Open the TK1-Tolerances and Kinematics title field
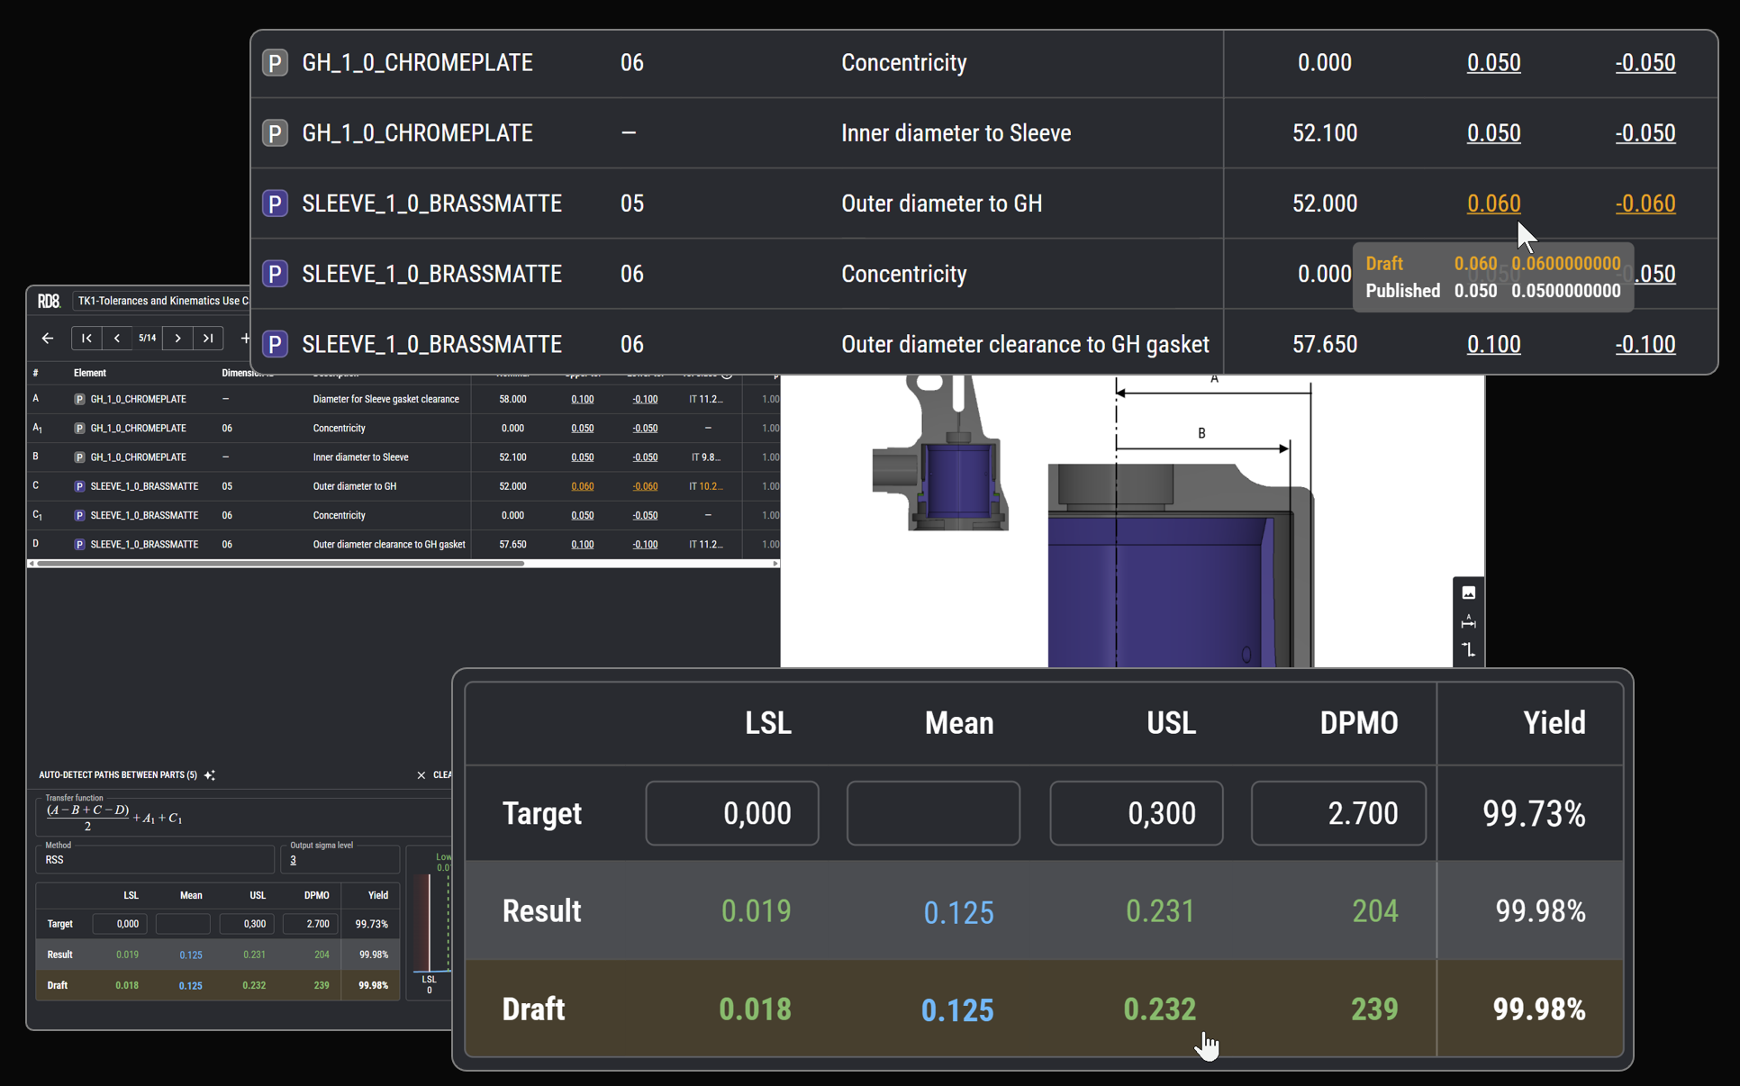This screenshot has width=1740, height=1086. [162, 301]
